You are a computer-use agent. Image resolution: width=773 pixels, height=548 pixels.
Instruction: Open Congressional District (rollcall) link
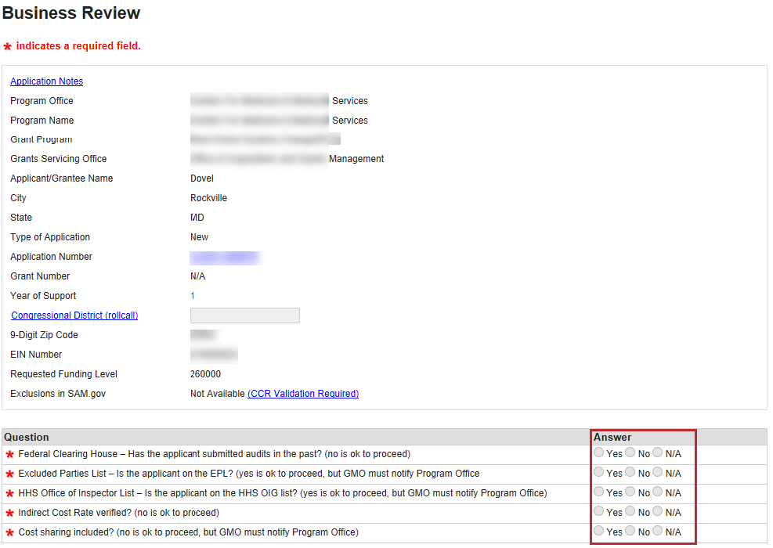74,315
